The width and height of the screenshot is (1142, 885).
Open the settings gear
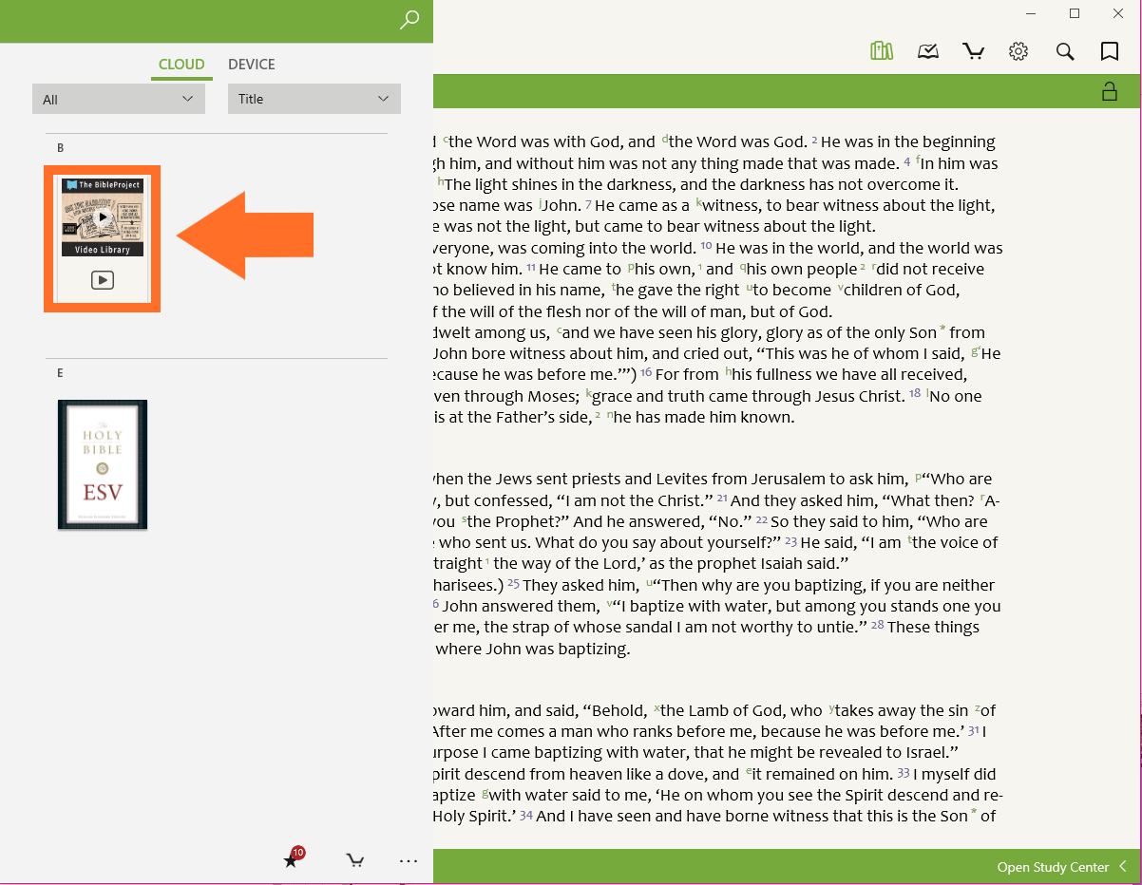point(1018,51)
